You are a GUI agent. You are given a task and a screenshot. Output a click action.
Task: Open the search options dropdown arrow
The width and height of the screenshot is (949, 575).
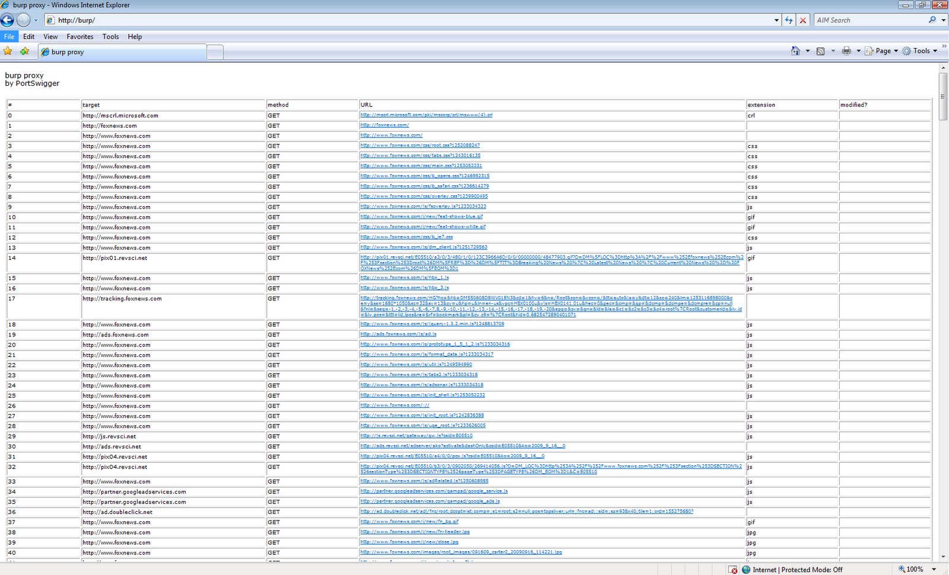pyautogui.click(x=944, y=20)
